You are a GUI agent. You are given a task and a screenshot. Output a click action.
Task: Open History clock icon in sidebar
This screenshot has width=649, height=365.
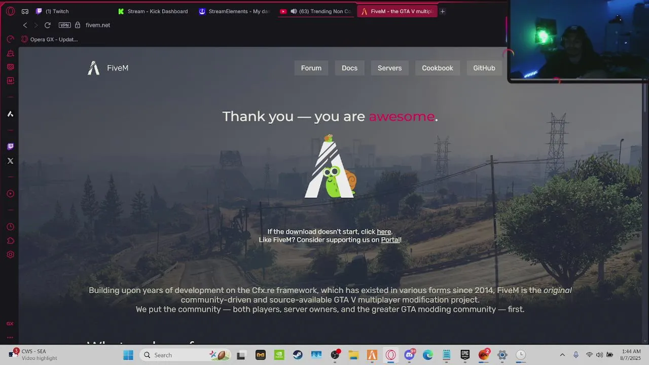(10, 227)
